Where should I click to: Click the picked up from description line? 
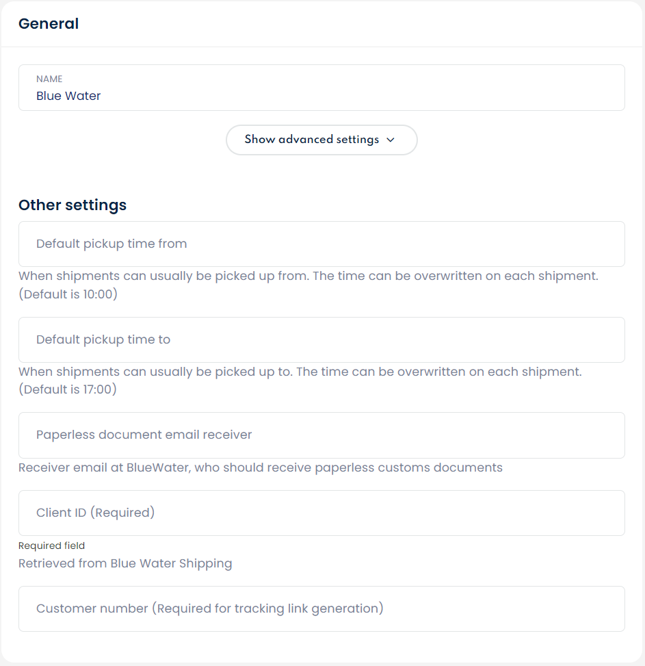pyautogui.click(x=308, y=277)
